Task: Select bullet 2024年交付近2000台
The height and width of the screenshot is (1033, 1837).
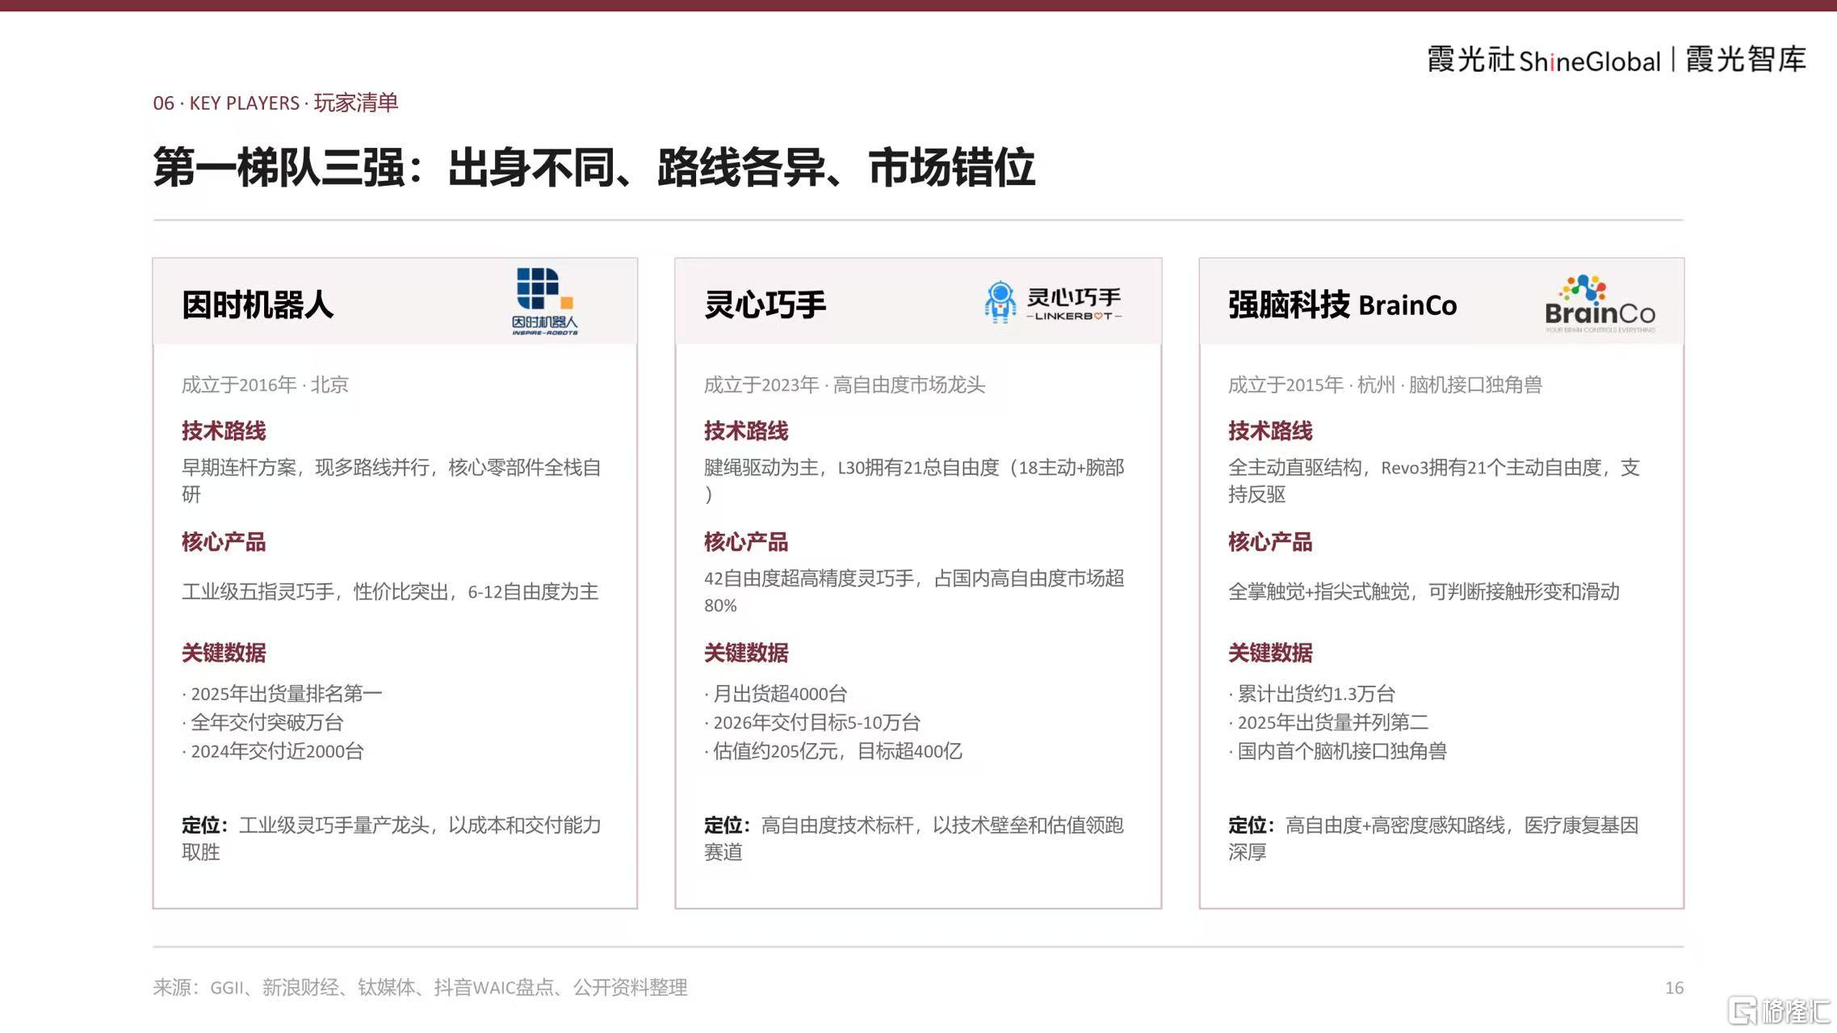Action: coord(273,751)
